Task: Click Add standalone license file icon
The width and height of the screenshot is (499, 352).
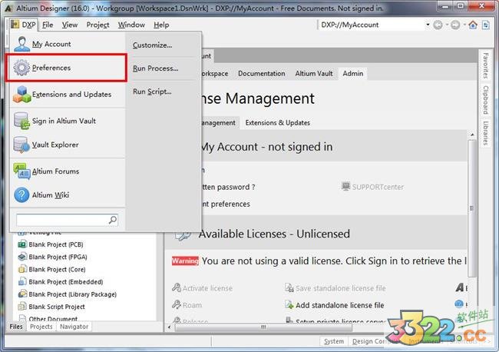Action: [x=289, y=304]
